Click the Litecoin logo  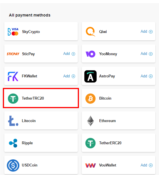13,121
